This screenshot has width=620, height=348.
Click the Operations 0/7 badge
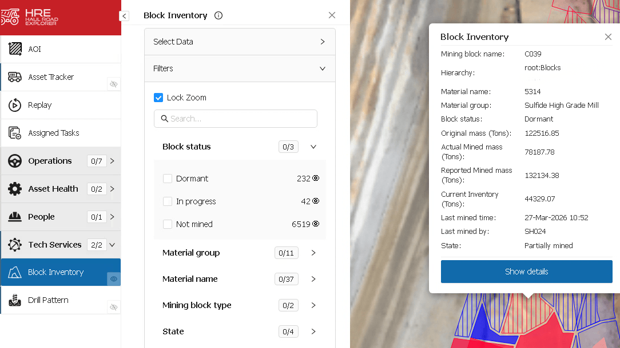(97, 161)
